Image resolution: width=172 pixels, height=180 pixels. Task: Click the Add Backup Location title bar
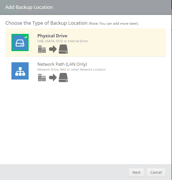(86, 7)
